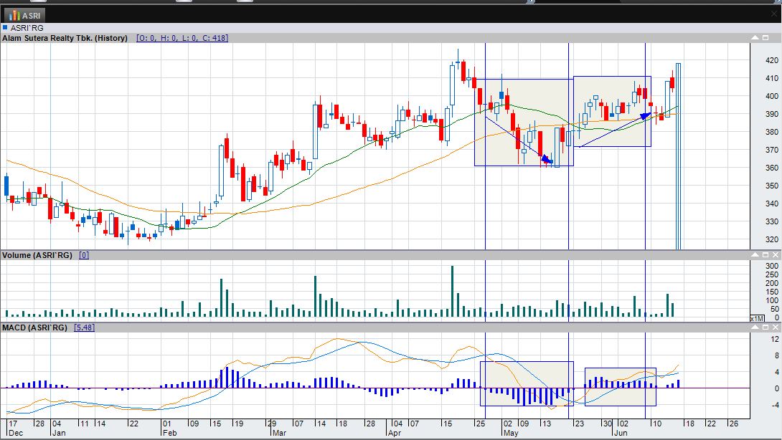
Task: Click the Feb month label on time axis
Action: (x=169, y=433)
